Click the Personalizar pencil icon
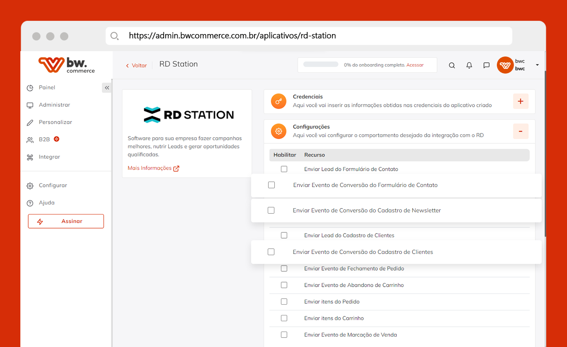This screenshot has width=567, height=347. (30, 123)
